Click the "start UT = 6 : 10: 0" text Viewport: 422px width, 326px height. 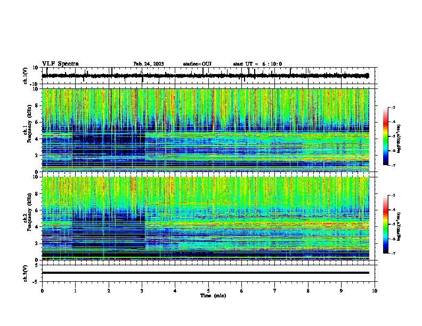tap(257, 64)
